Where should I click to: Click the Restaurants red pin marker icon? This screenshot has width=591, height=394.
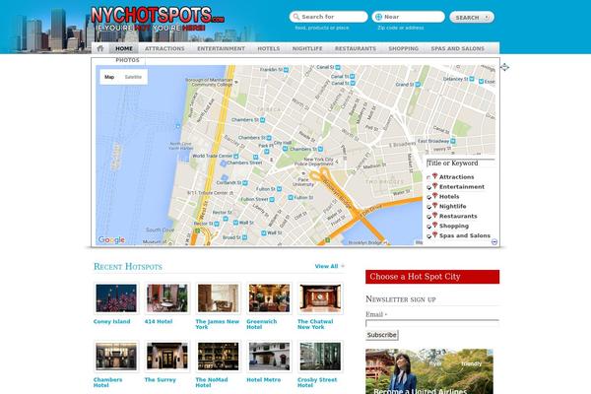click(434, 216)
